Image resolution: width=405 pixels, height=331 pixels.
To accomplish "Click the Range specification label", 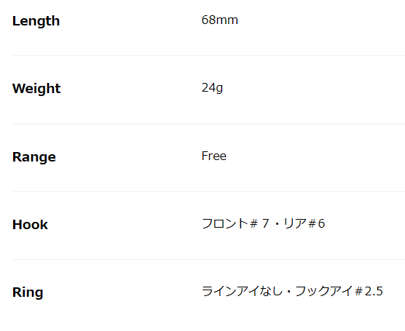I will click(x=34, y=157).
